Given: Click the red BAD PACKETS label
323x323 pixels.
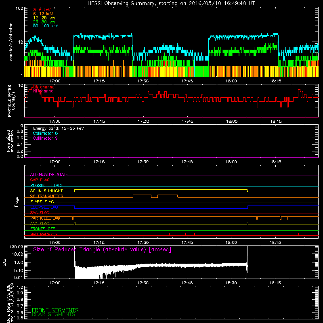Looking at the screenshot, I should [44, 234].
